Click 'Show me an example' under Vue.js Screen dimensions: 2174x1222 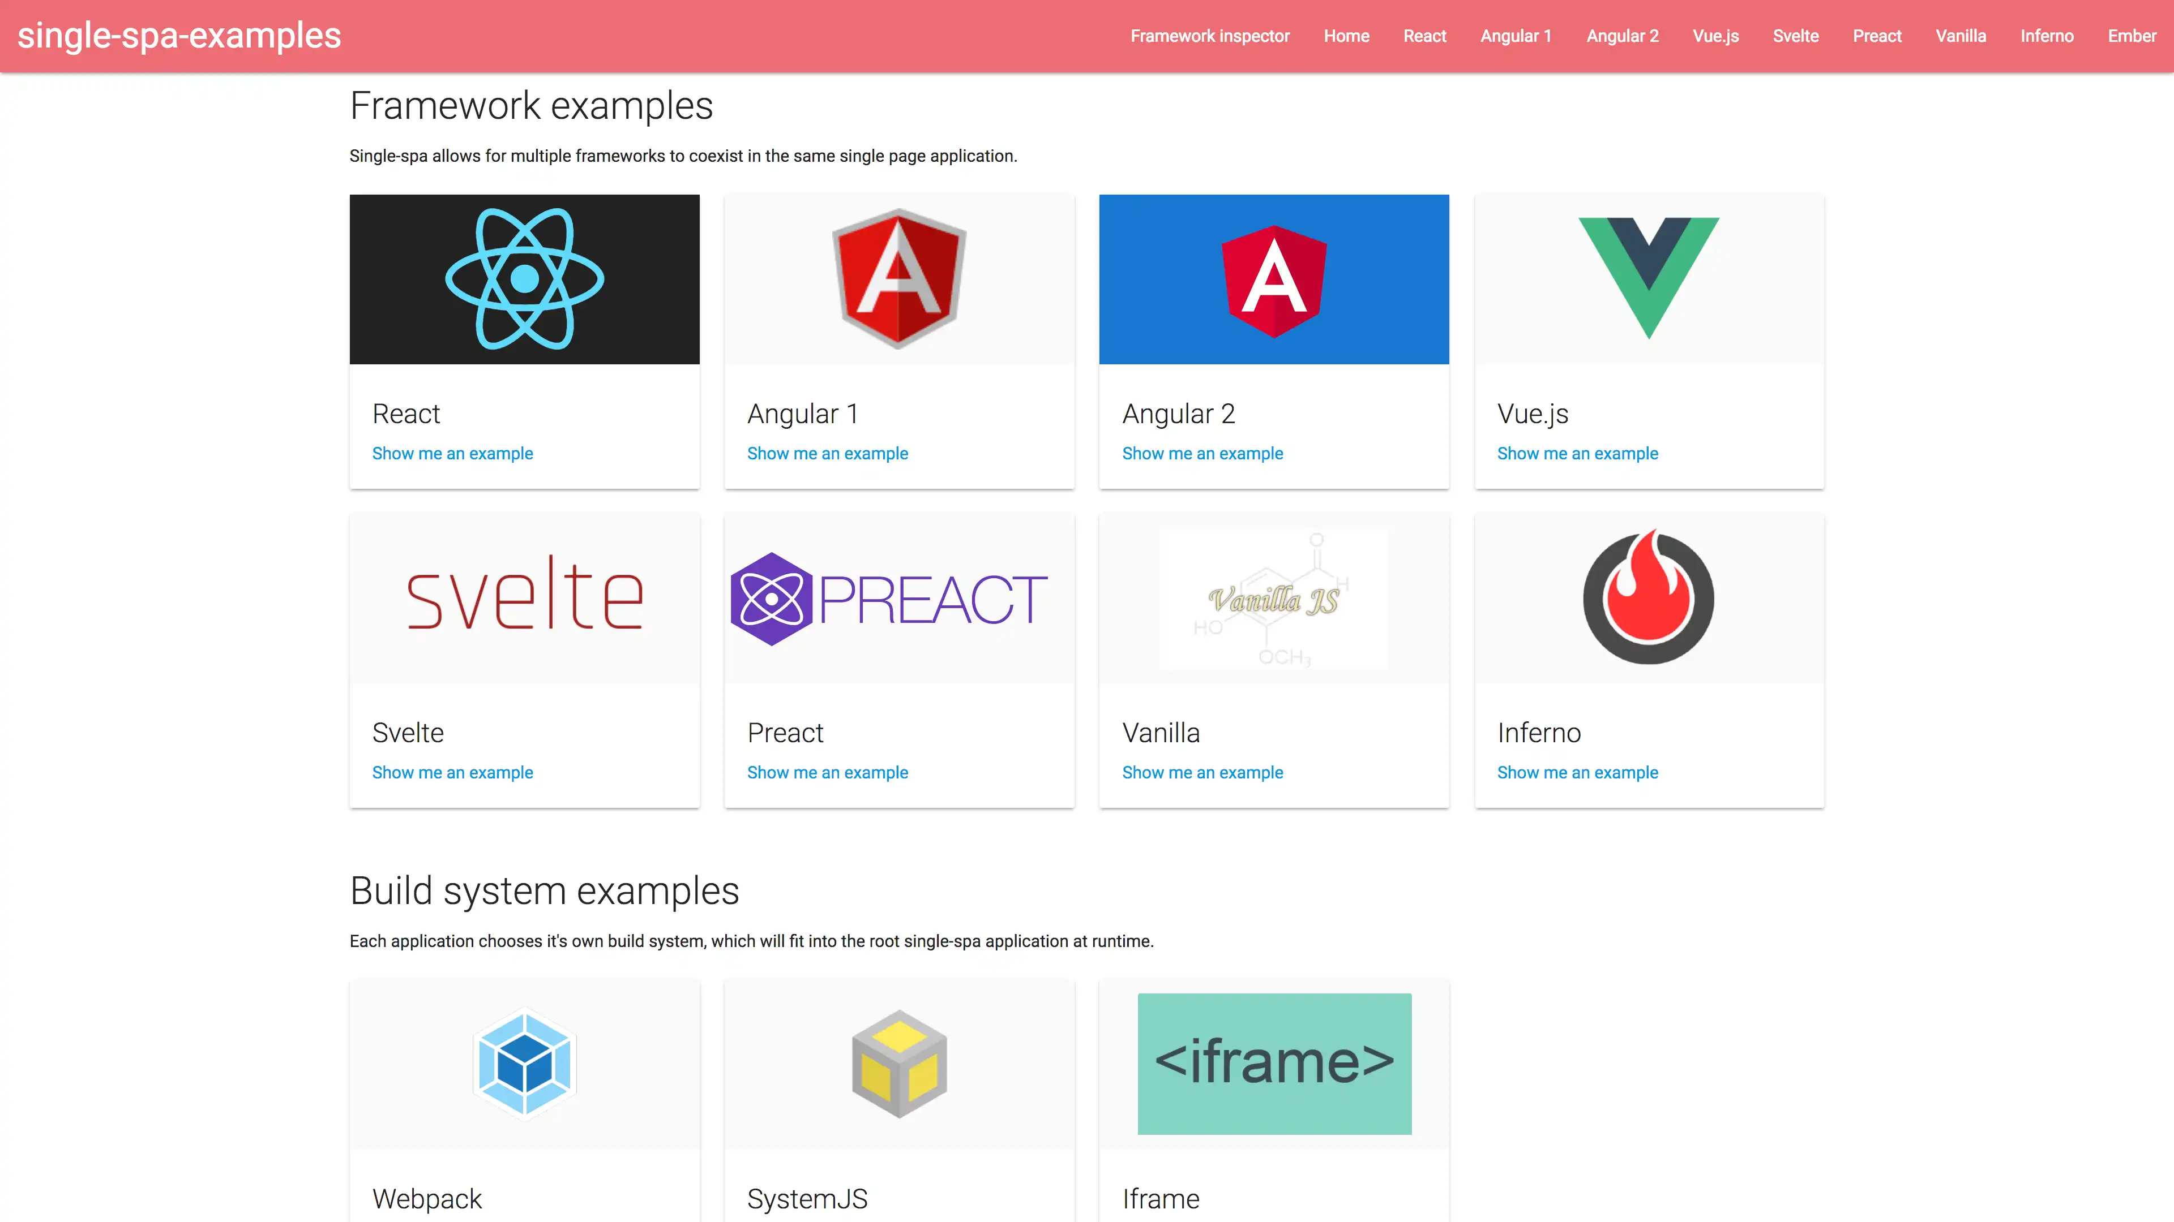[x=1577, y=454]
